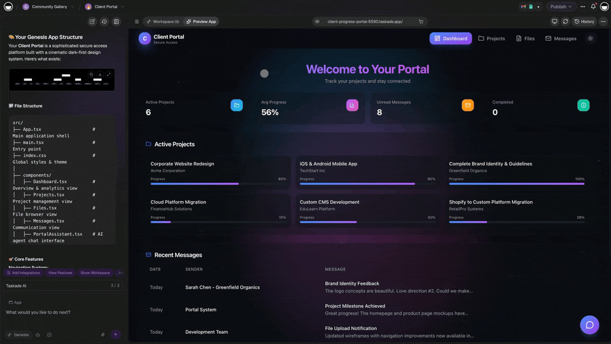The height and width of the screenshot is (344, 611).
Task: Click the refresh preview icon
Action: pos(565,22)
